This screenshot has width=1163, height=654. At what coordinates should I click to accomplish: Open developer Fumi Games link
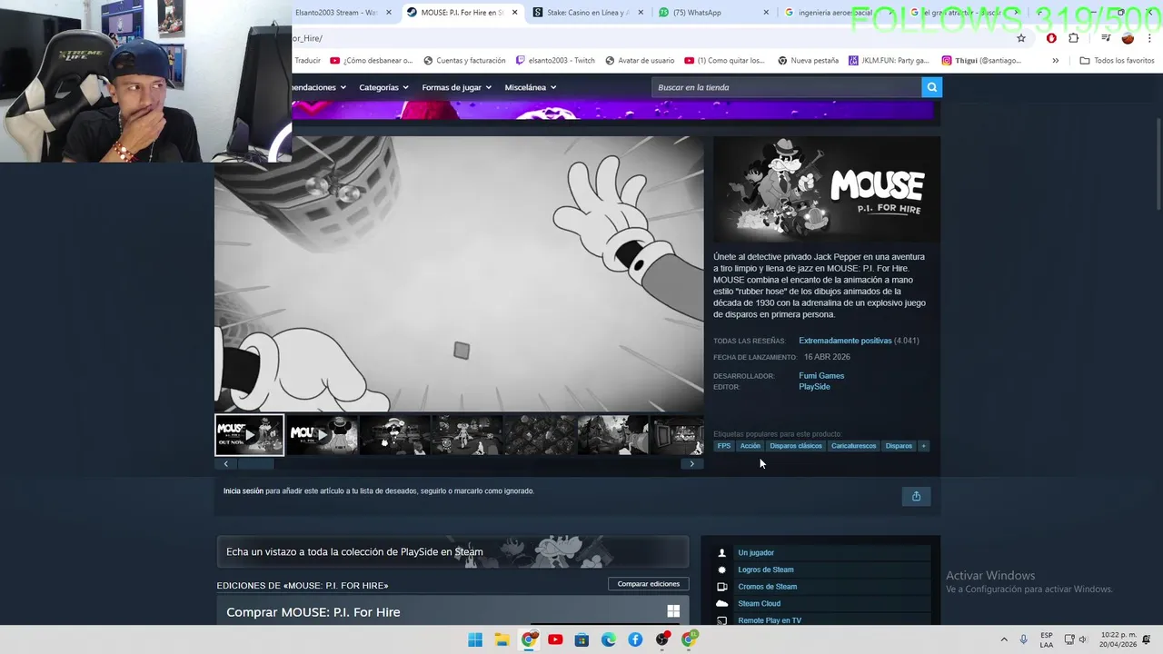[821, 375]
